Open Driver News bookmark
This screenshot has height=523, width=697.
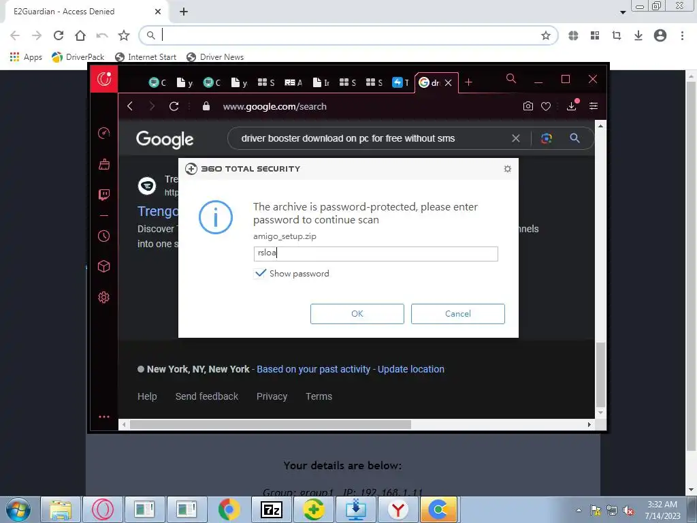(x=216, y=57)
